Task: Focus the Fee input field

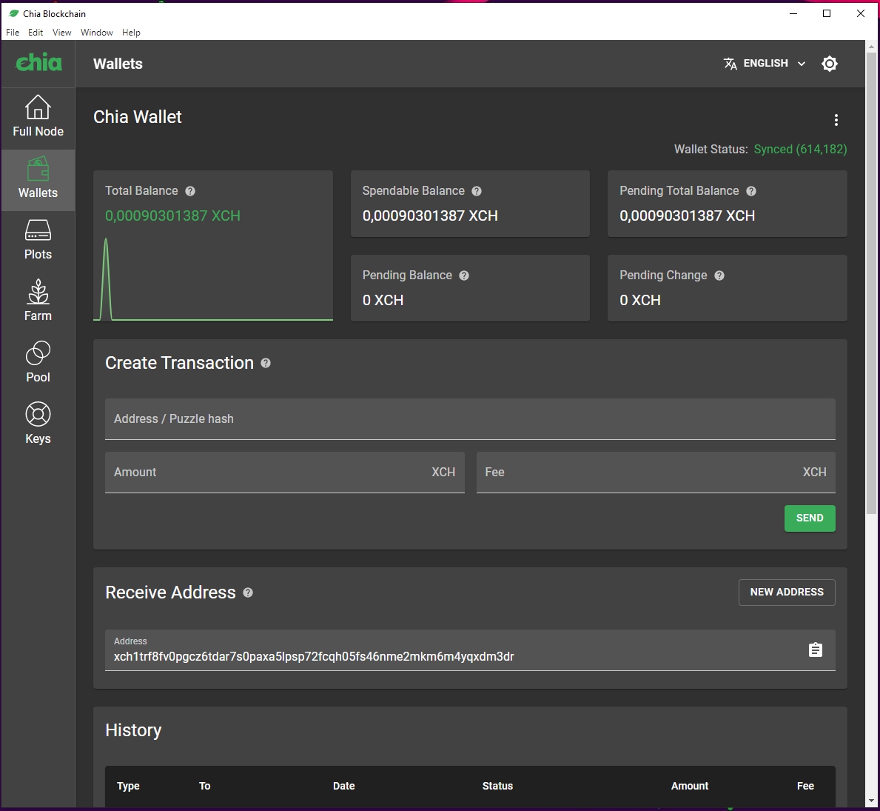Action: (x=656, y=473)
